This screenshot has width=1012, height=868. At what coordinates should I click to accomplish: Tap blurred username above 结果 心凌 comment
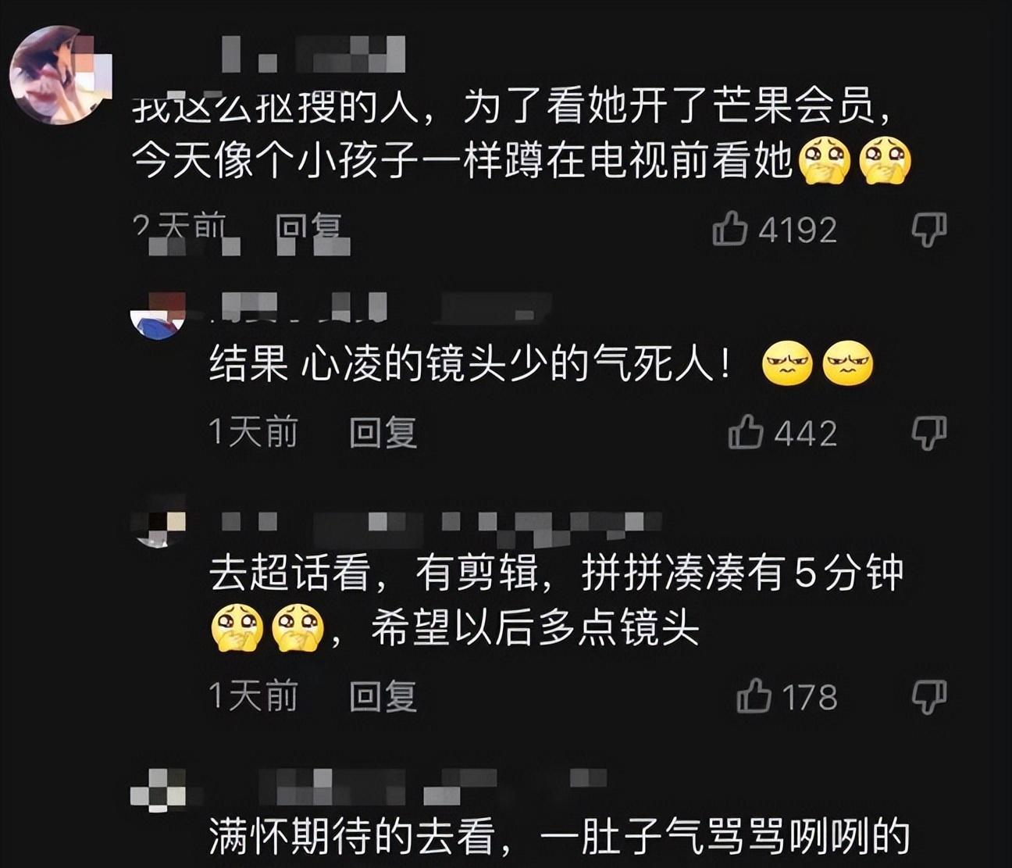click(381, 306)
